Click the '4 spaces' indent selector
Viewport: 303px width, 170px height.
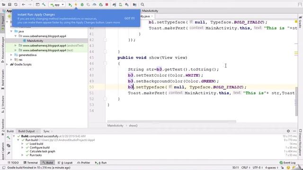coord(271,168)
